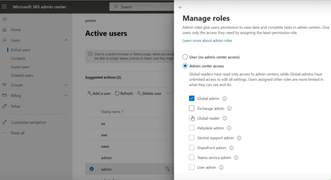Show info for the Global admin role

224,99
